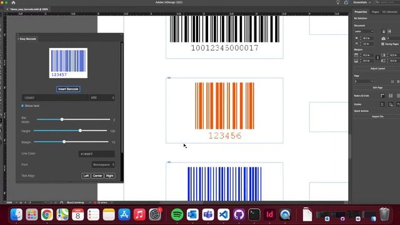
Task: Click the Adjust Layout button
Action: 377,69
